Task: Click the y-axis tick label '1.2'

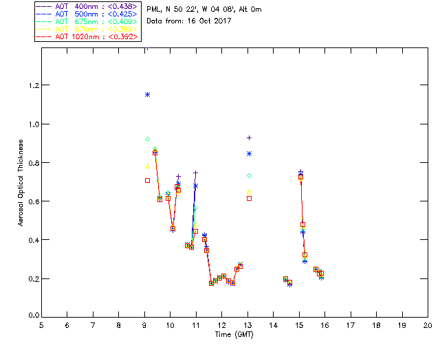Action: pos(34,85)
